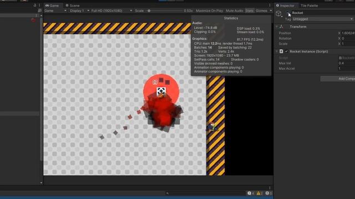Open the Gizmos dropdown arrow
The height and width of the screenshot is (199, 355).
[x=271, y=11]
